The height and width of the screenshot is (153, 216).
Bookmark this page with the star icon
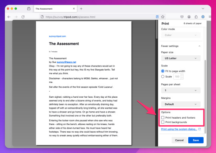[163, 17]
